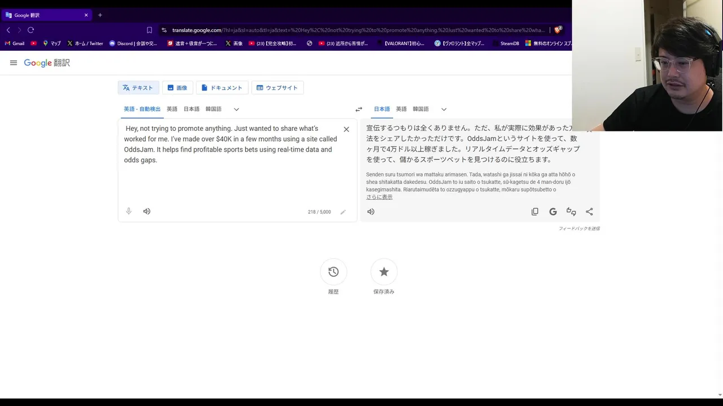The width and height of the screenshot is (723, 406).
Task: Swap source and target languages
Action: pos(359,109)
